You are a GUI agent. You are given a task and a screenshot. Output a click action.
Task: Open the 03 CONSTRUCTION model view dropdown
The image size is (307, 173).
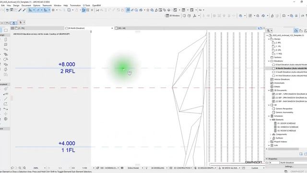pyautogui.click(x=191, y=168)
